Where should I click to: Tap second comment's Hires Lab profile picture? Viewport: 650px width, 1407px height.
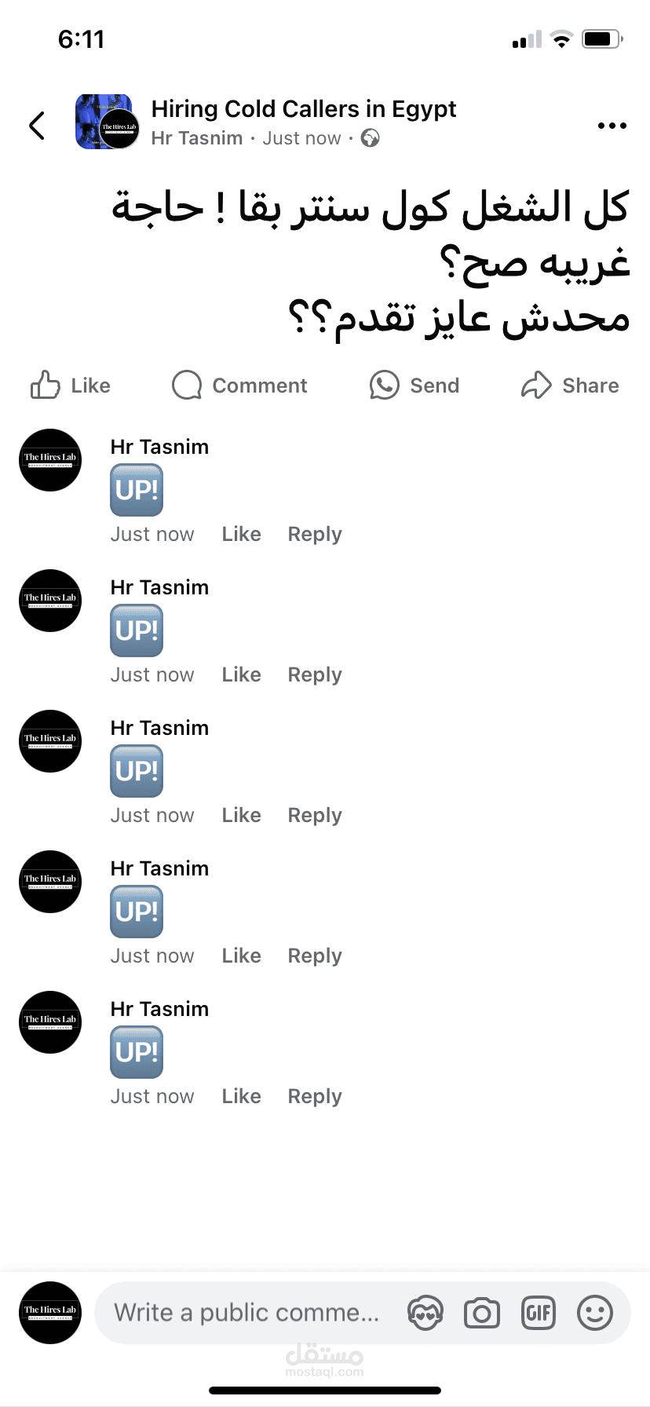click(50, 601)
